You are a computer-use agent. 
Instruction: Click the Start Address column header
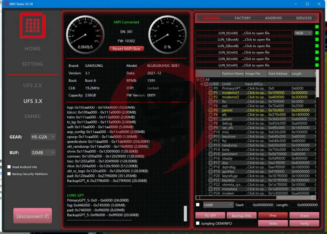click(x=279, y=73)
